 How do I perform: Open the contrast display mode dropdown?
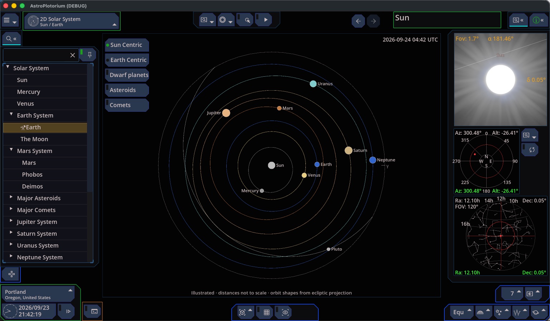click(533, 293)
